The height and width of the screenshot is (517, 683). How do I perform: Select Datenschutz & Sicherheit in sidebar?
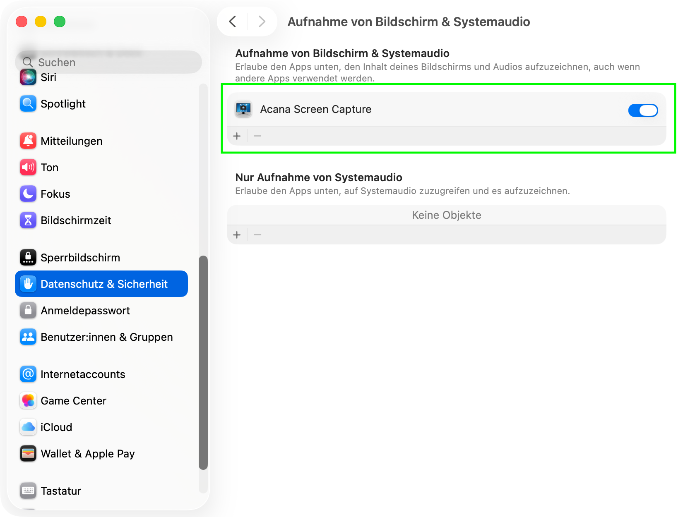click(101, 284)
